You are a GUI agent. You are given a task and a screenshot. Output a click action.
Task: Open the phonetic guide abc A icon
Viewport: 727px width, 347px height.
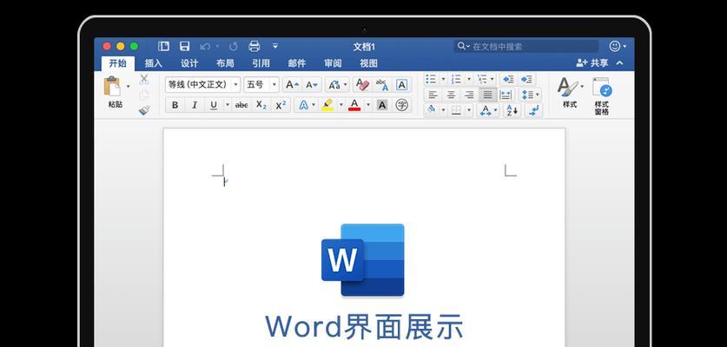pos(381,85)
